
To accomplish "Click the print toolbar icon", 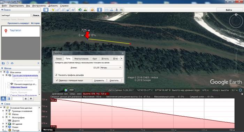I will tap(112, 10).
